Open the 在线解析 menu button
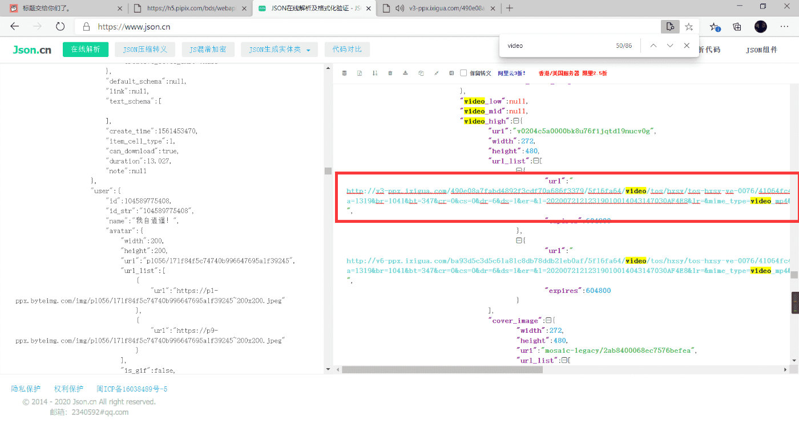The height and width of the screenshot is (428, 799). tap(86, 50)
